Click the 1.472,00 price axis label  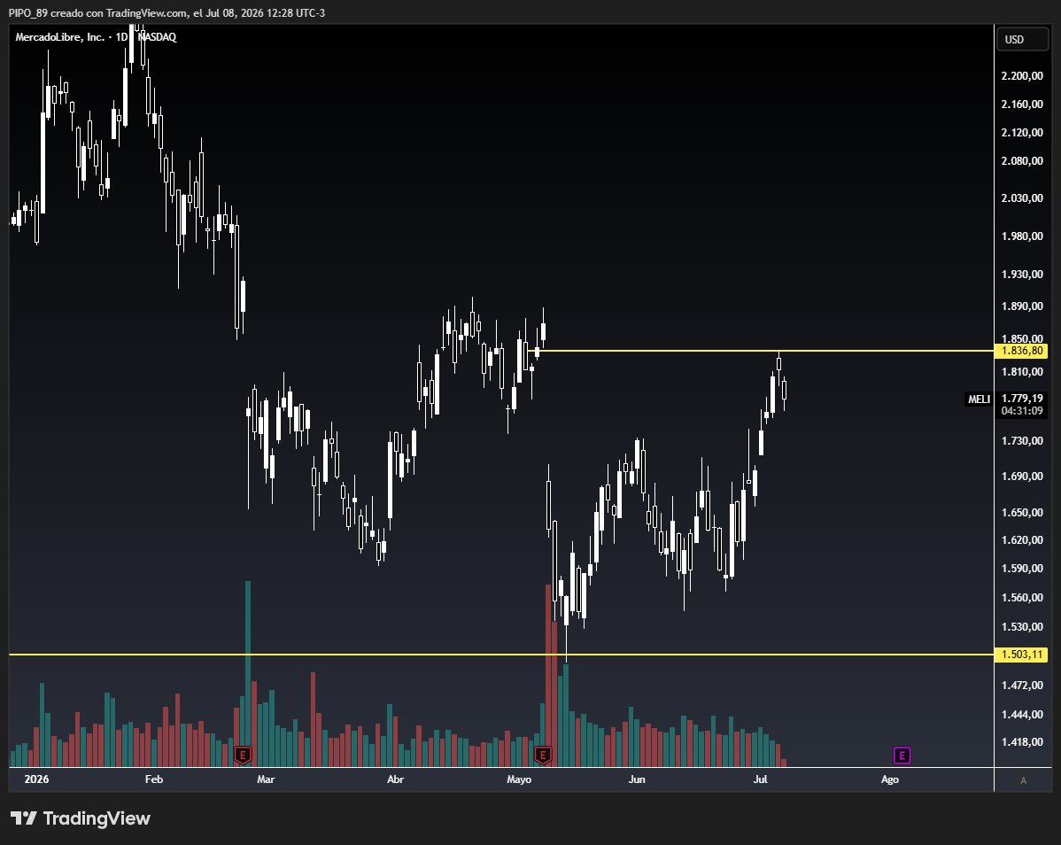click(x=1022, y=686)
